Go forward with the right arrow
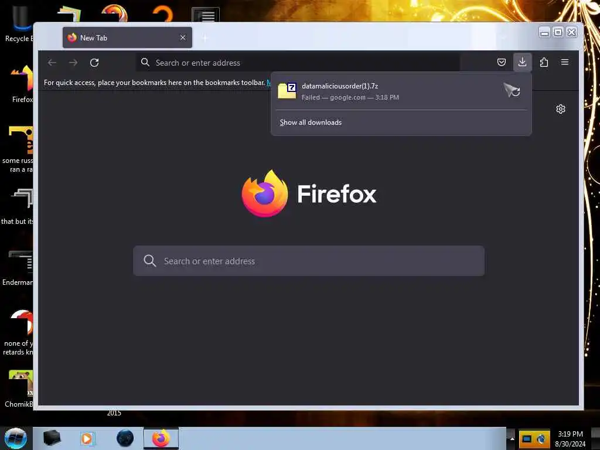600x450 pixels. (x=73, y=62)
